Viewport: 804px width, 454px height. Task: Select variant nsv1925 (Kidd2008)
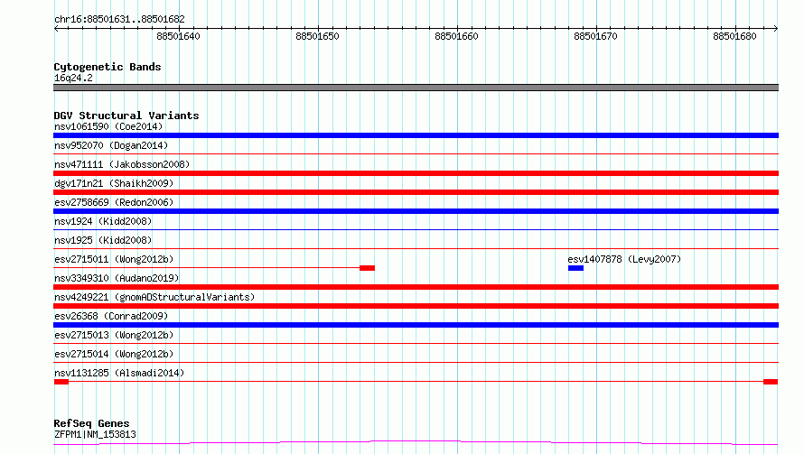pos(103,240)
